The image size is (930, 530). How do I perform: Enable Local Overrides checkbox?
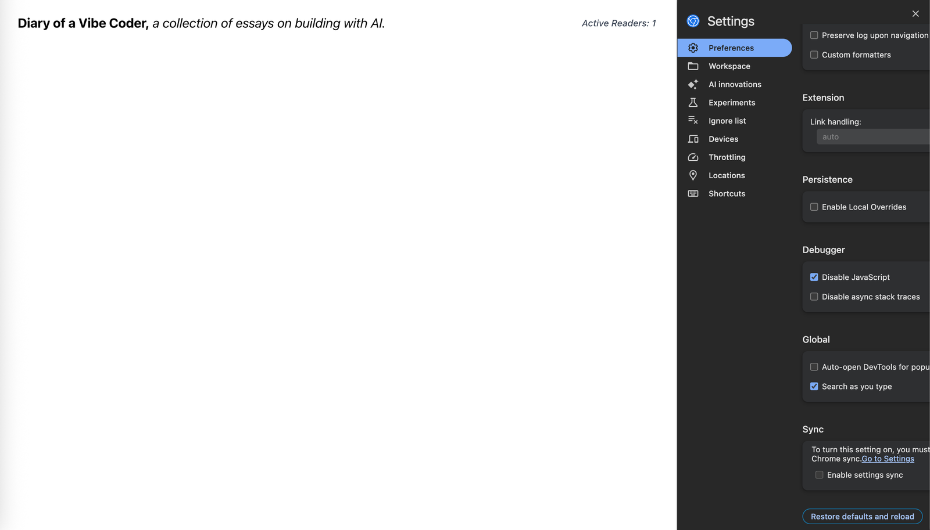tap(814, 207)
